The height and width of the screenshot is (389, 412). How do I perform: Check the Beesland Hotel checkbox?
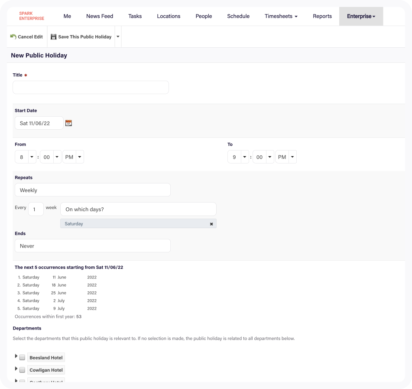[x=22, y=357]
